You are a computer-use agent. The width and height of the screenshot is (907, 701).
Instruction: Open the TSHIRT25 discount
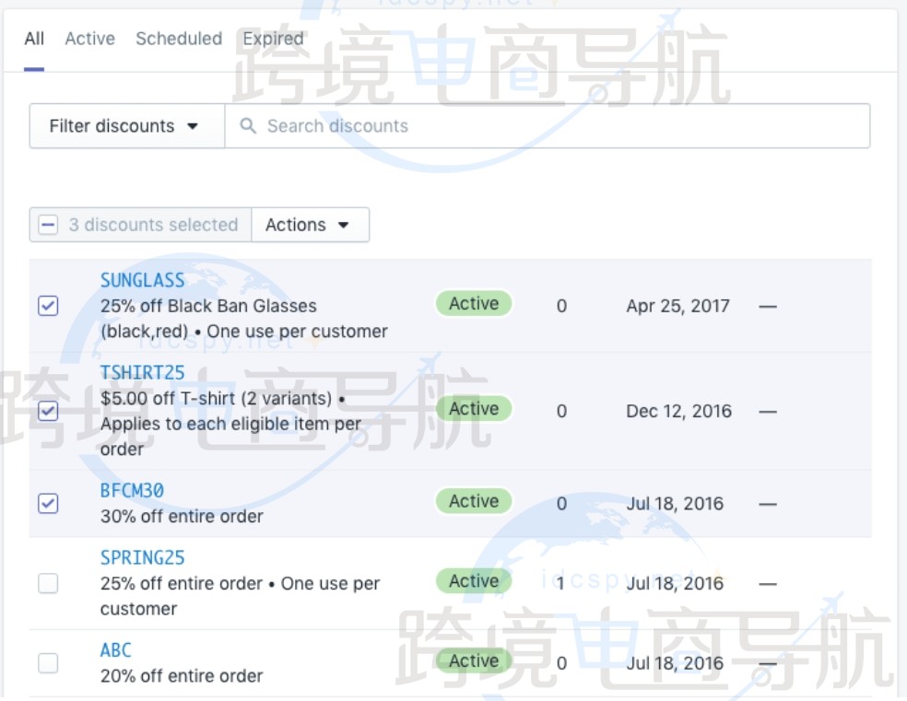point(142,373)
